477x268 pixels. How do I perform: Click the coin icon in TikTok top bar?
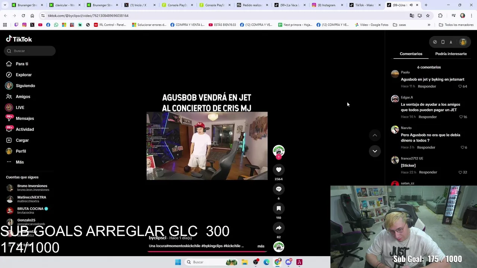[x=435, y=42]
